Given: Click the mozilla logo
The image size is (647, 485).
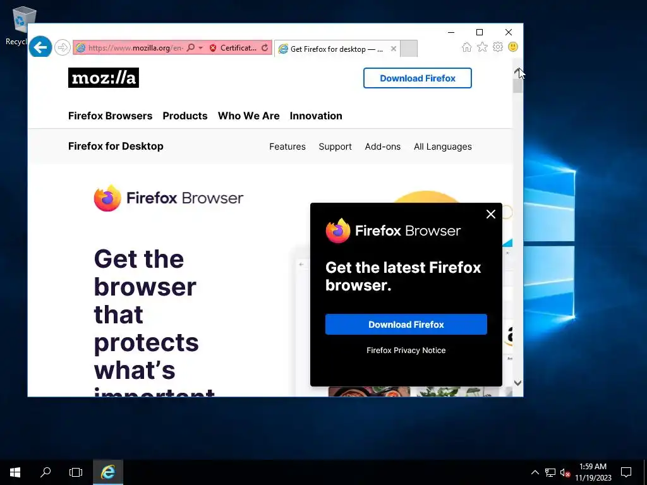Looking at the screenshot, I should pyautogui.click(x=104, y=78).
